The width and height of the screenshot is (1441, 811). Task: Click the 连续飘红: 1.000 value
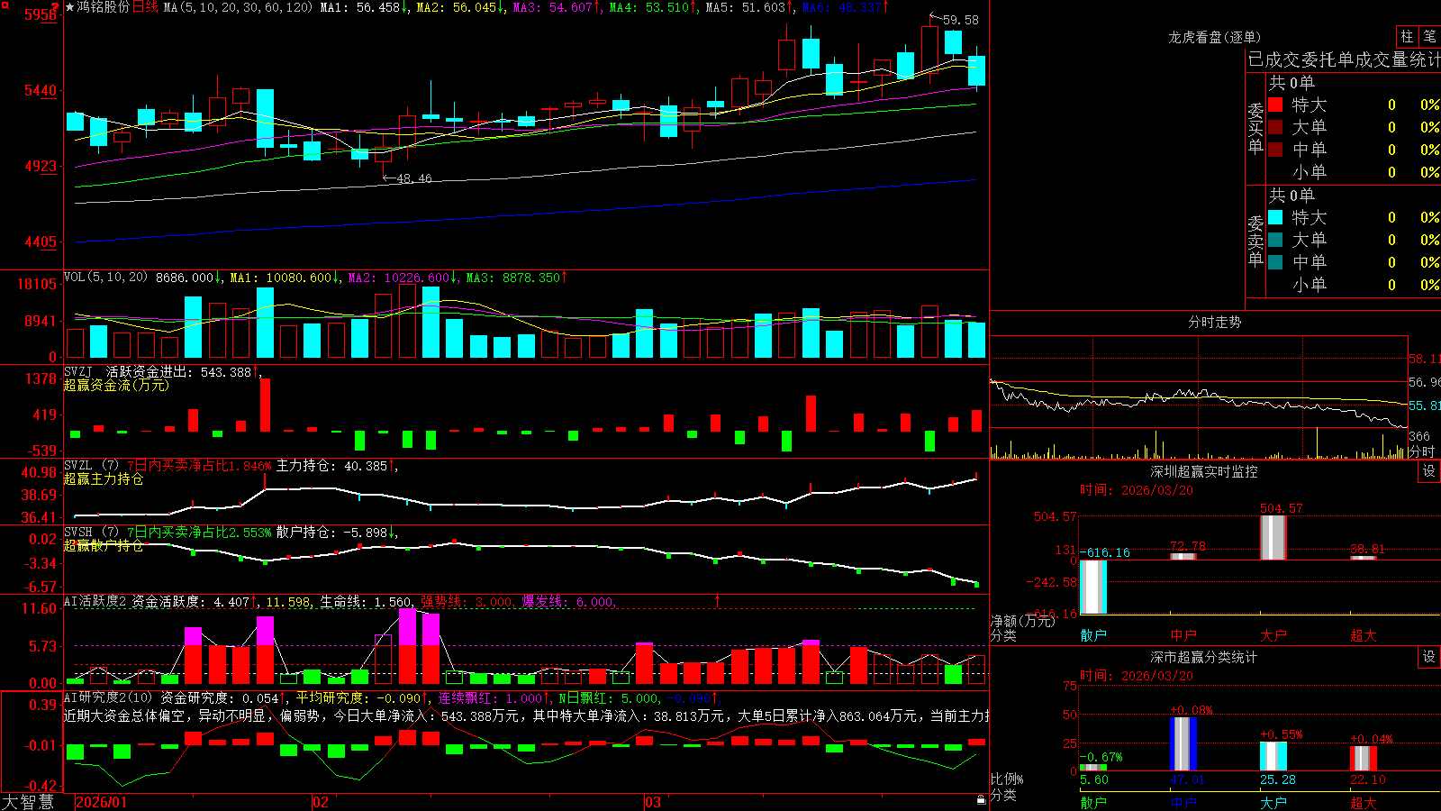[490, 697]
